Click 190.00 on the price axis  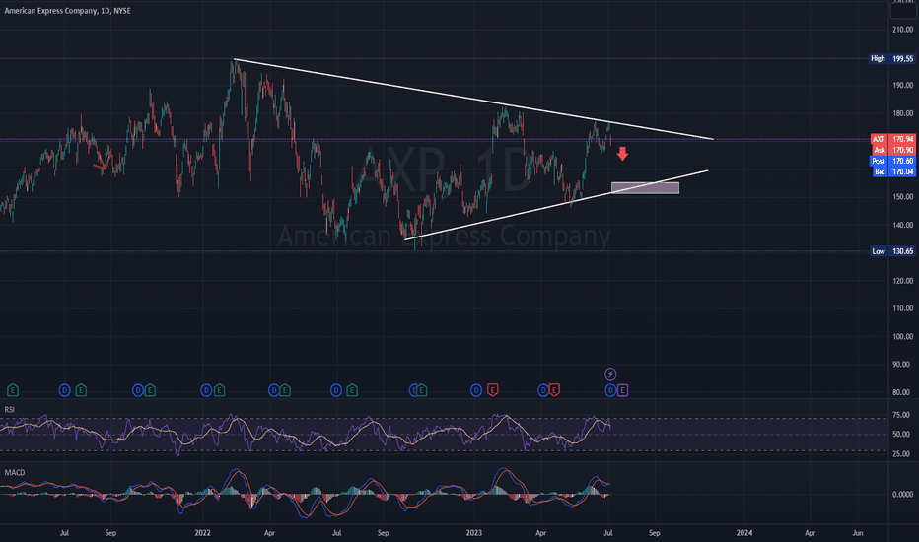pos(902,85)
